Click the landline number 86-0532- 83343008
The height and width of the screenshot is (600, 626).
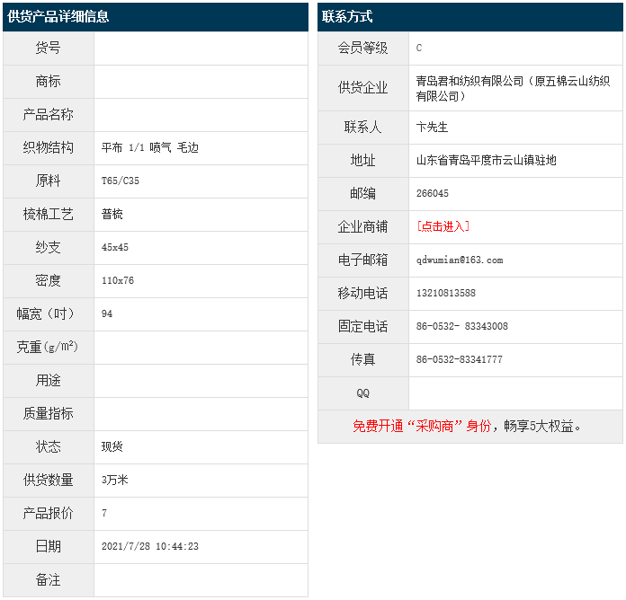click(x=461, y=326)
